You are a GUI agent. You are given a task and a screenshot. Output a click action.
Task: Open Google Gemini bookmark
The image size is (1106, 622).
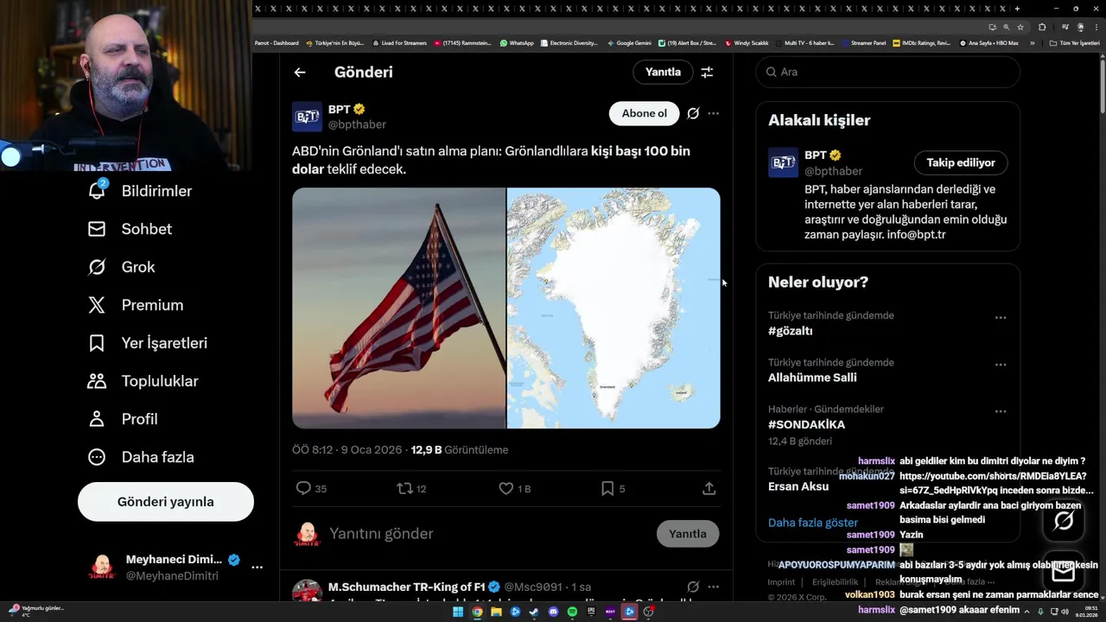tap(629, 42)
